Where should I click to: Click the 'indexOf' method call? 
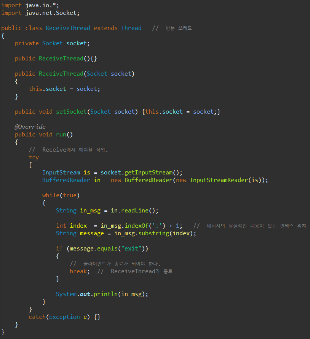[136, 226]
